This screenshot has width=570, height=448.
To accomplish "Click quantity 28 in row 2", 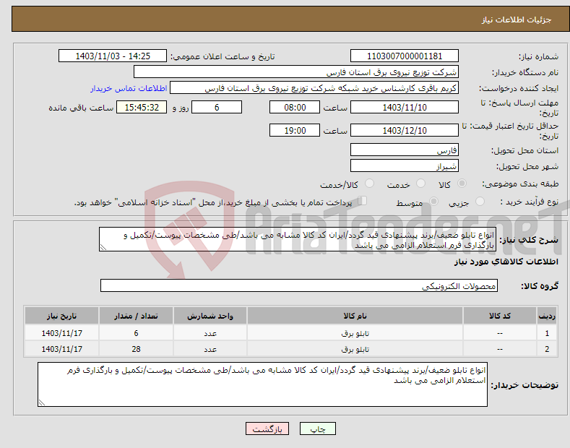I will (x=136, y=349).
